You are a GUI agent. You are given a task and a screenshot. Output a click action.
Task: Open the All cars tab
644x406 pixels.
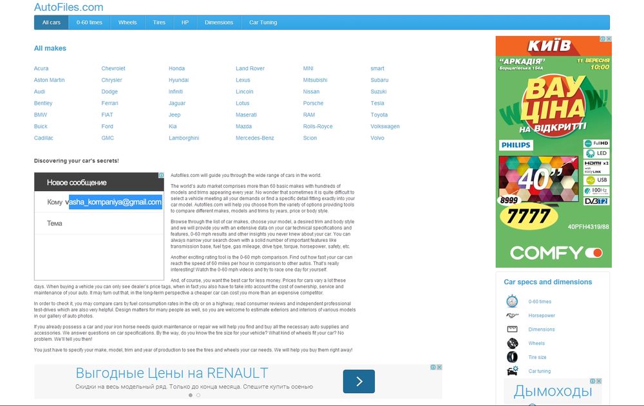(x=52, y=23)
